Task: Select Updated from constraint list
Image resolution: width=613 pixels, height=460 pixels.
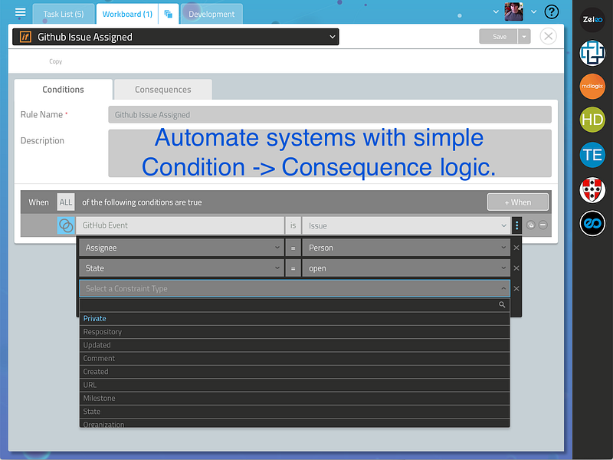Action: (x=295, y=345)
